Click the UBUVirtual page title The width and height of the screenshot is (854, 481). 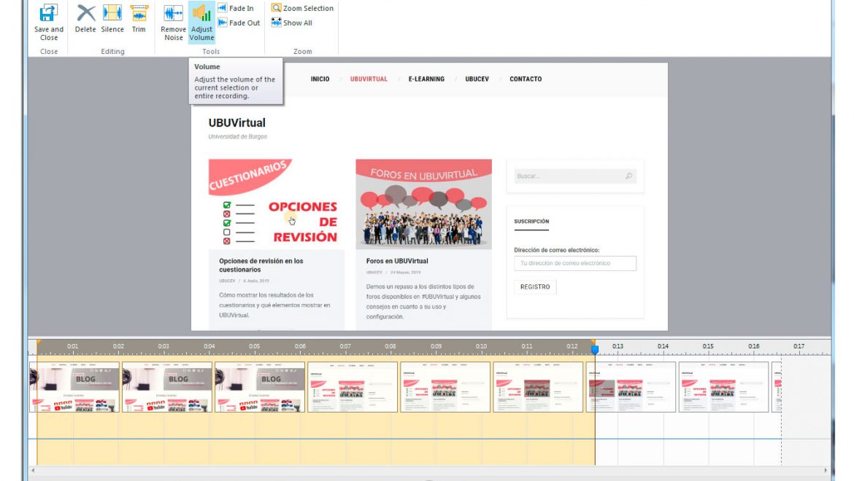point(237,123)
